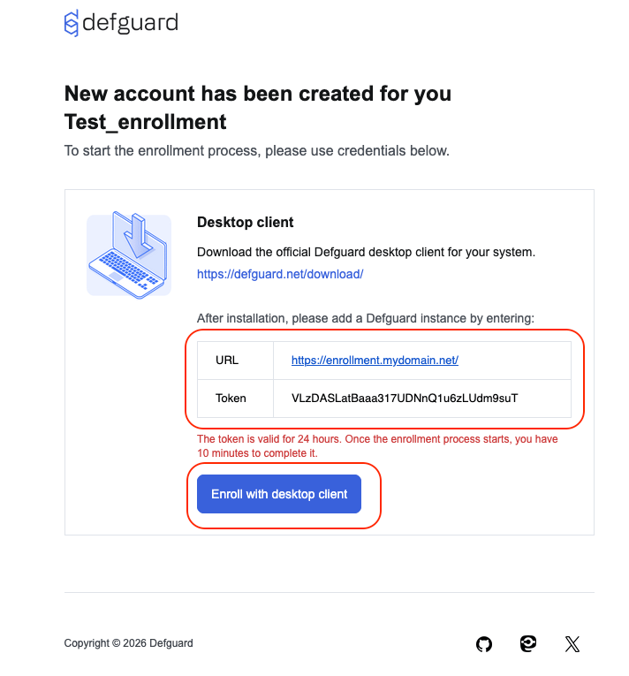Open the GitHub icon in the footer
The image size is (629, 676).
click(484, 644)
